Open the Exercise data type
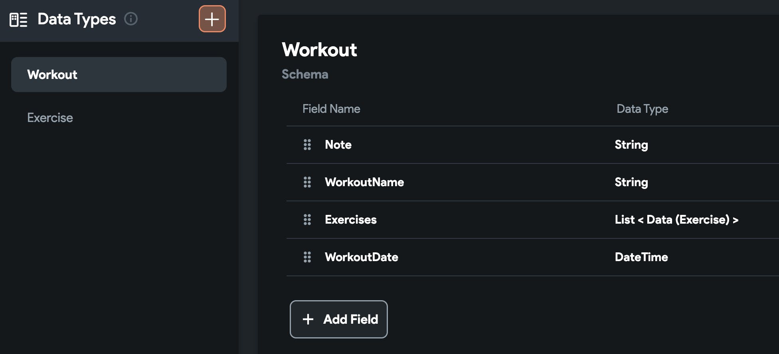The image size is (779, 354). tap(50, 118)
